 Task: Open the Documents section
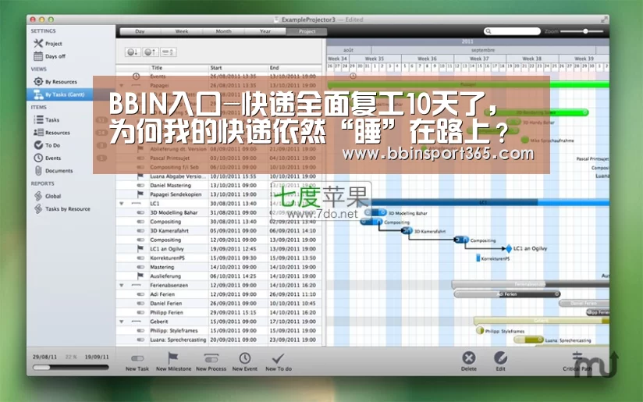point(53,171)
